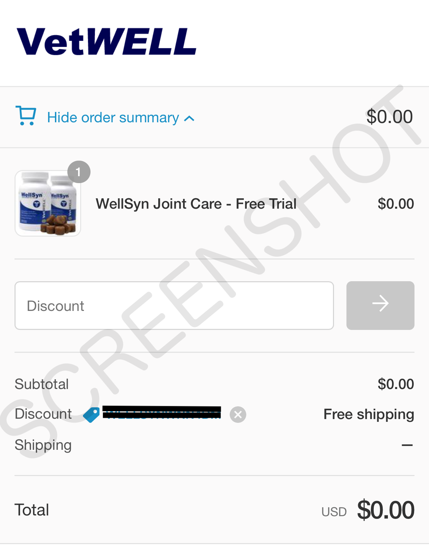Remove the applied discount code
This screenshot has height=550, width=429.
[238, 415]
